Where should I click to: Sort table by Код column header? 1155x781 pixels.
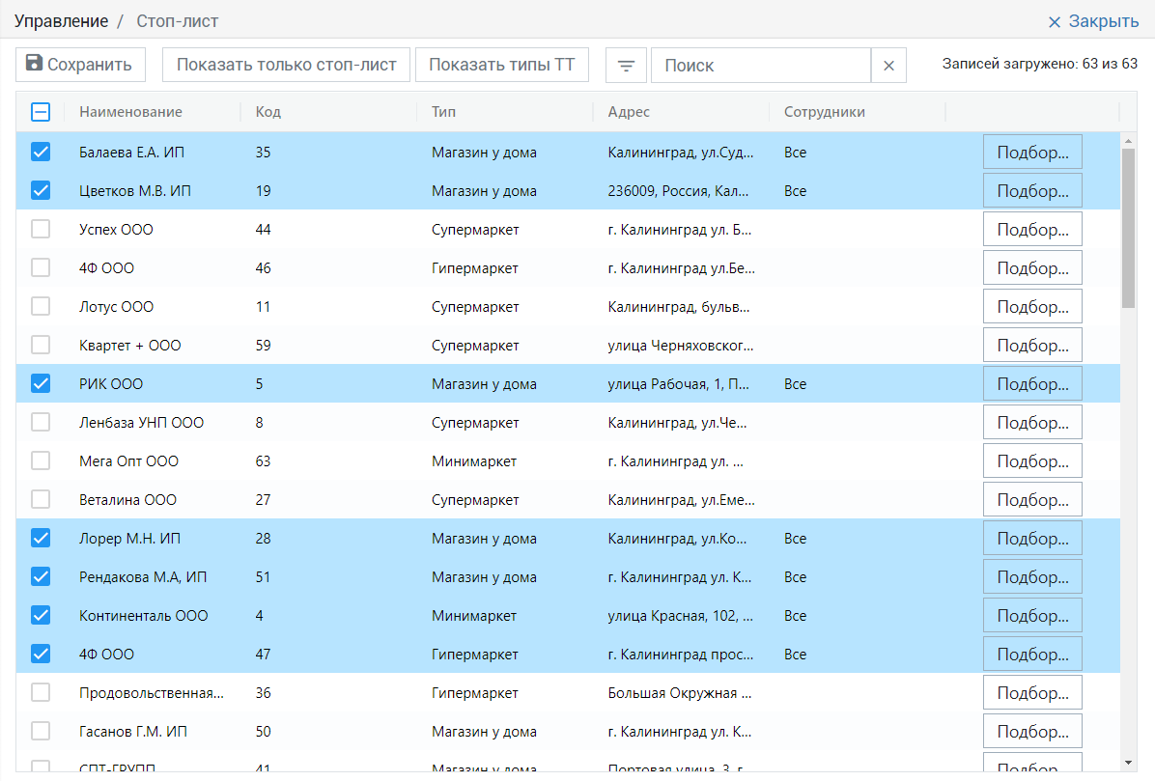click(x=268, y=112)
